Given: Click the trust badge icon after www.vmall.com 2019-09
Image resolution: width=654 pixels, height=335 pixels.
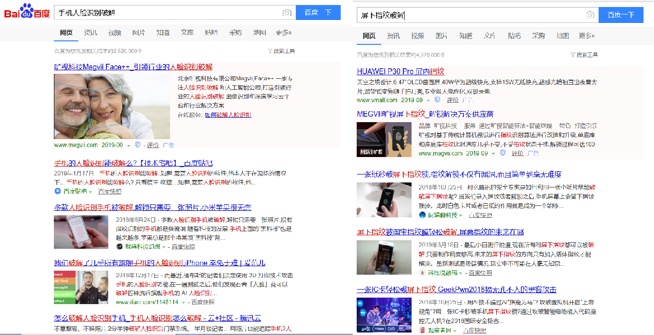Looking at the screenshot, I should pyautogui.click(x=437, y=100).
